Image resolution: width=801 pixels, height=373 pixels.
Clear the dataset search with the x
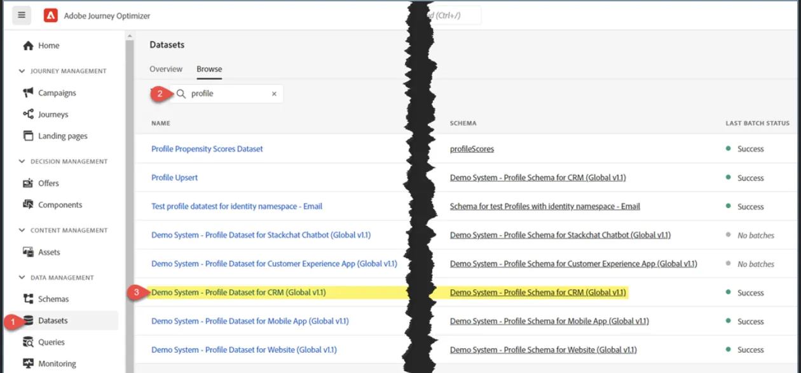coord(274,94)
